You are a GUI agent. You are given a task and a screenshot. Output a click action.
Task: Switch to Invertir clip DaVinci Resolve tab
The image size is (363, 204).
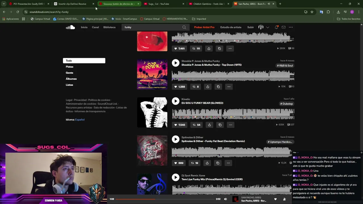point(74,4)
